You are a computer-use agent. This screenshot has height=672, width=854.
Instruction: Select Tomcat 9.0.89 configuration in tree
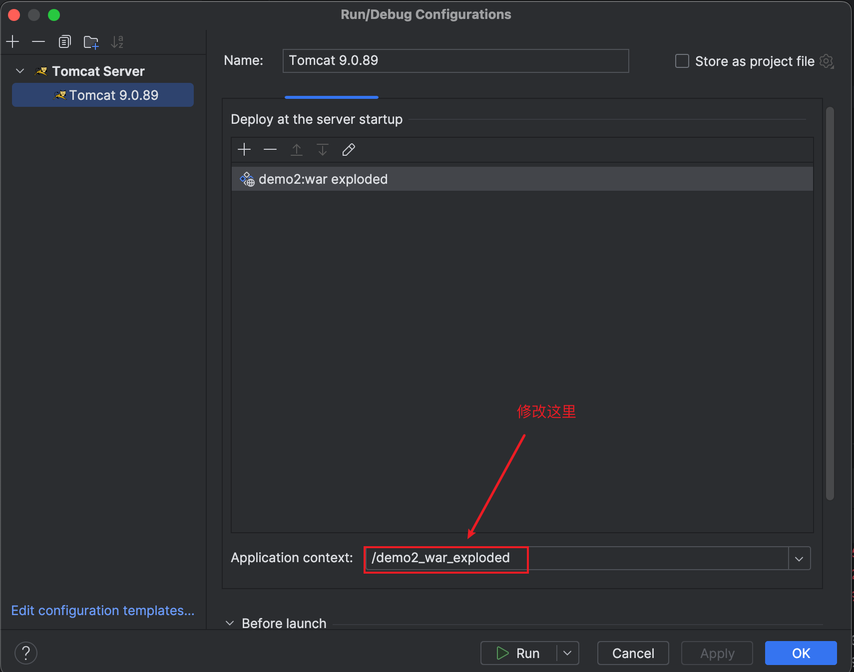coord(113,95)
